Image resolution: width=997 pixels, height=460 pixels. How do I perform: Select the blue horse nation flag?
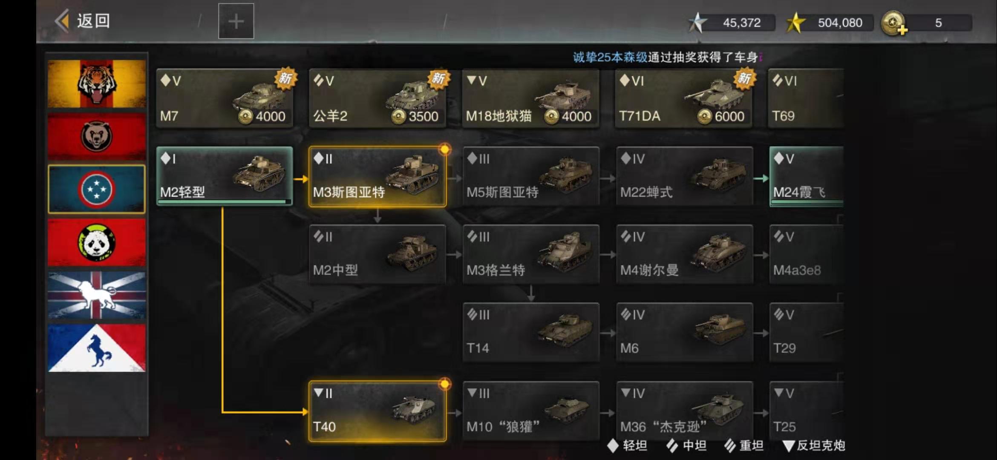pyautogui.click(x=97, y=348)
